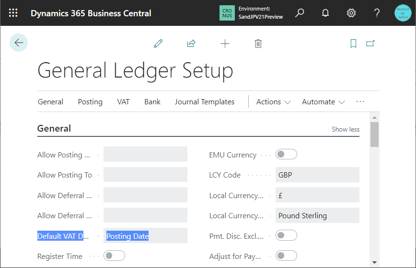Open the search magnifier icon
The image size is (416, 268).
[x=300, y=13]
